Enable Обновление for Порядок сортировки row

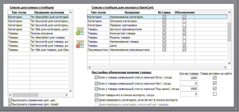(185, 25)
